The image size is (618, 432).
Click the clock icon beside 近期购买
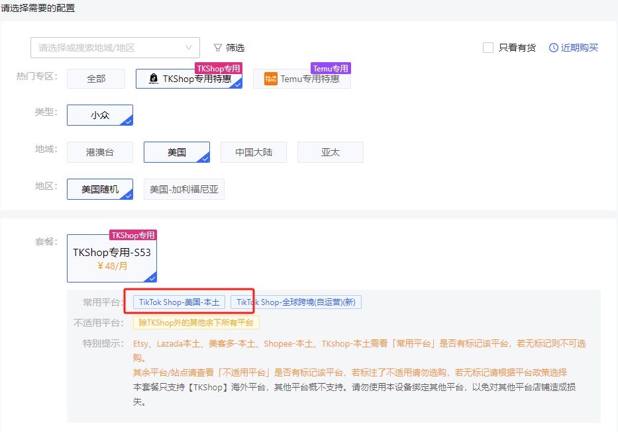pos(553,48)
